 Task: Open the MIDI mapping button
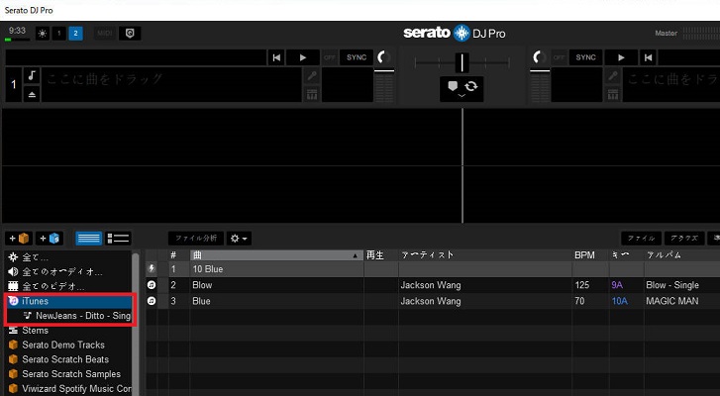tap(105, 34)
